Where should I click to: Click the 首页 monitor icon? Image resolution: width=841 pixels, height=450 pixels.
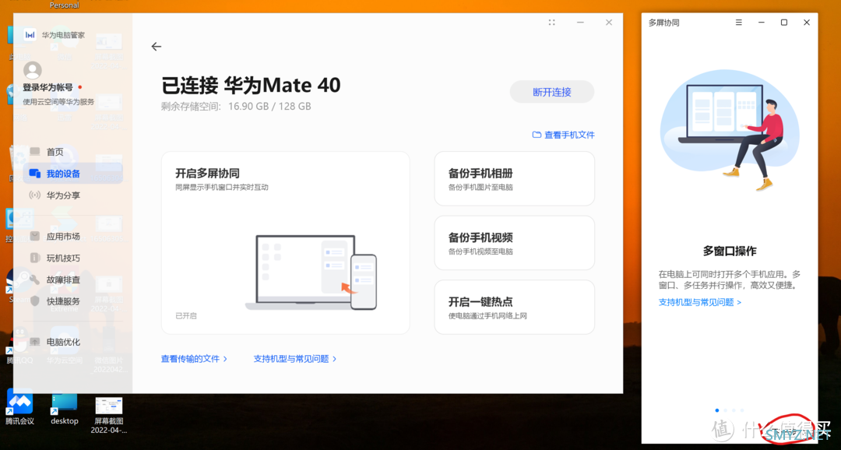[35, 152]
